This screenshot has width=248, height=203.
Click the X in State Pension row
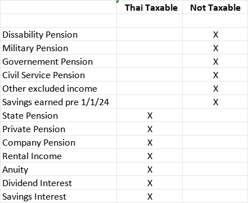(x=150, y=116)
